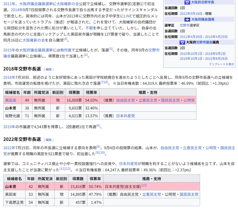
Task: Click the flag icon beside 大阪府交野市長
Action: (187, 2)
